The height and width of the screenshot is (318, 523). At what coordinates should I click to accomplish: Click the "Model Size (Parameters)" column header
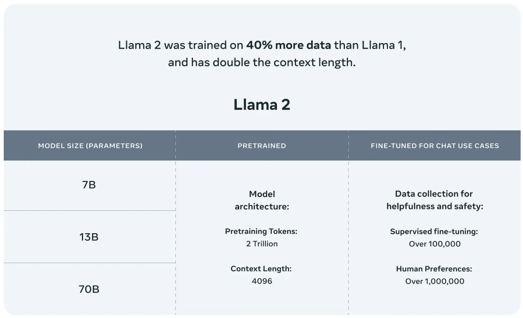click(x=90, y=145)
